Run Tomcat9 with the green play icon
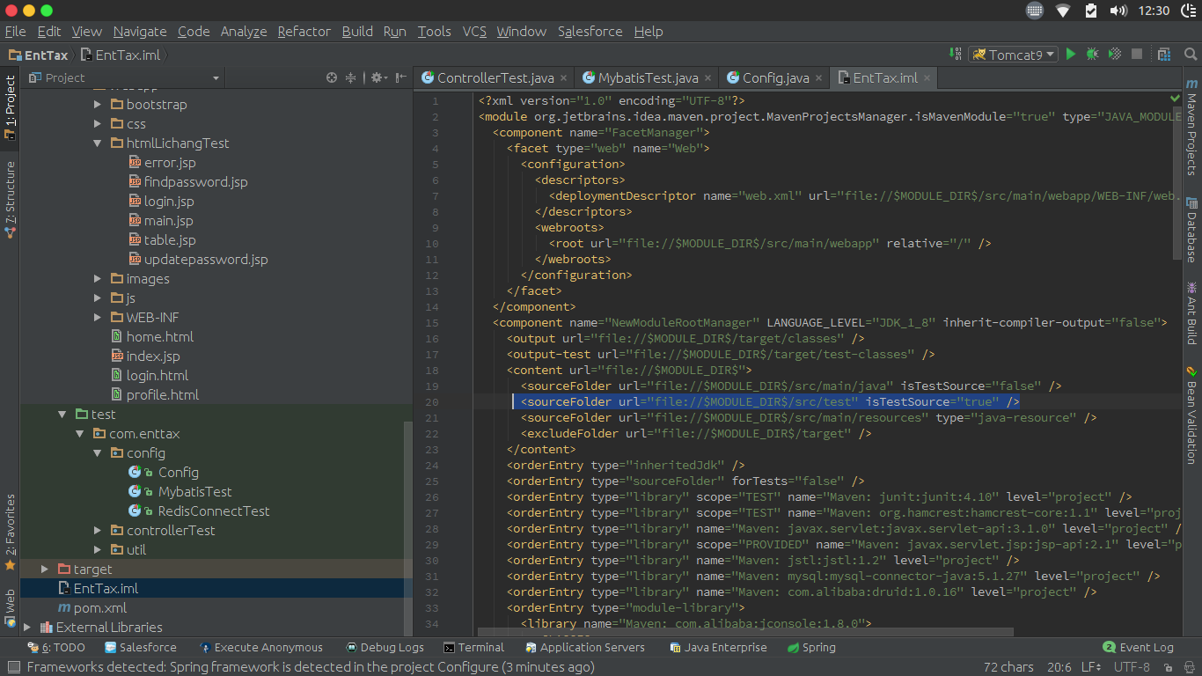The width and height of the screenshot is (1202, 676). click(1071, 55)
